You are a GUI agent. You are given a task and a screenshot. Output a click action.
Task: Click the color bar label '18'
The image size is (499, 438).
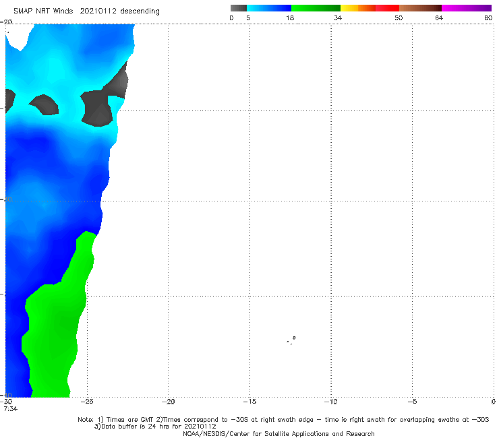pyautogui.click(x=290, y=18)
